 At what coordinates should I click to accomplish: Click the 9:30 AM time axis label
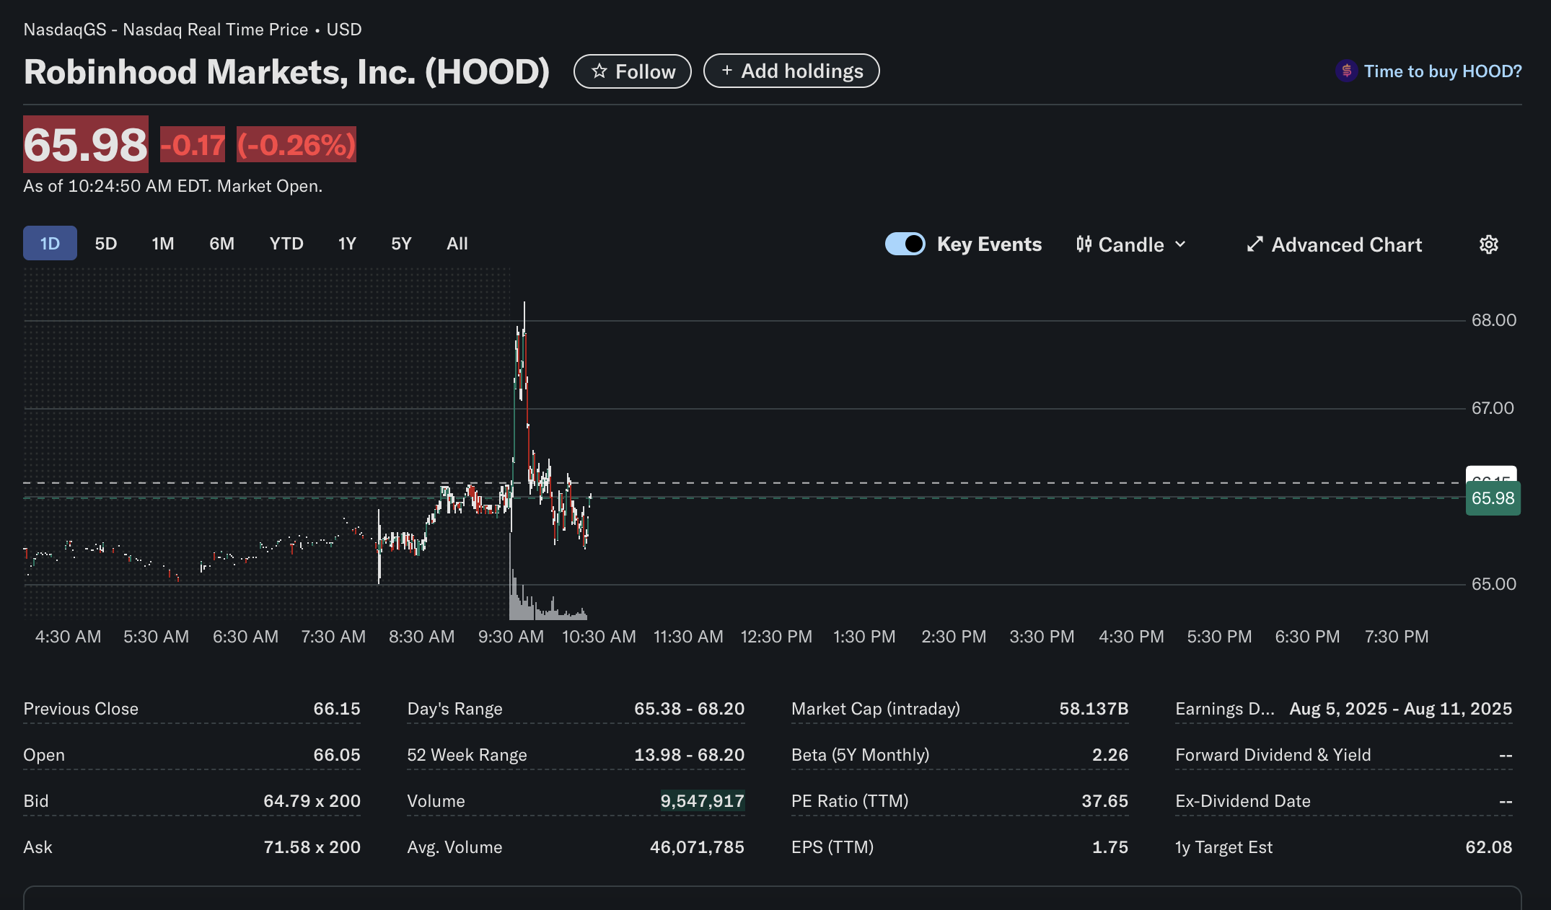click(x=511, y=637)
